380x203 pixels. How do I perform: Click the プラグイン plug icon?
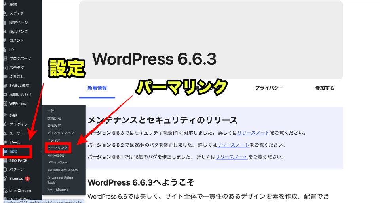(x=5, y=124)
